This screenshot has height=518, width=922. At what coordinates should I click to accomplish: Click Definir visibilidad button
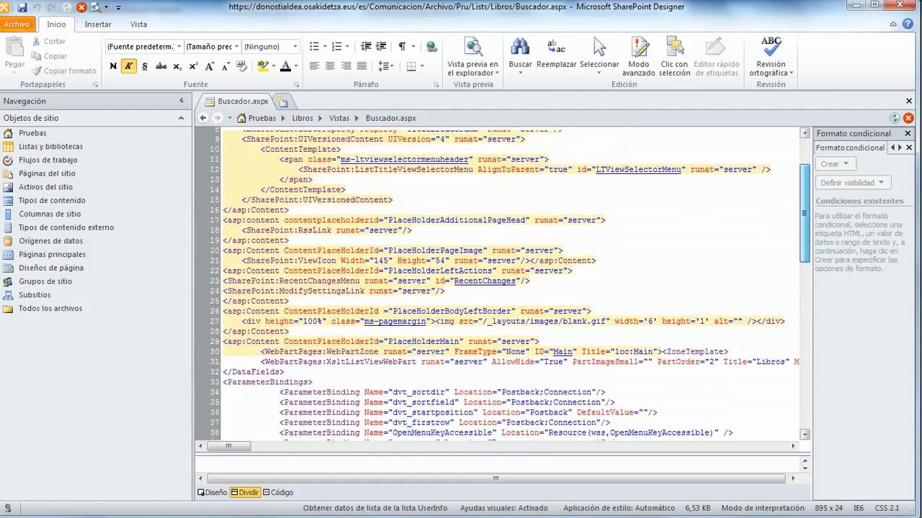point(852,183)
